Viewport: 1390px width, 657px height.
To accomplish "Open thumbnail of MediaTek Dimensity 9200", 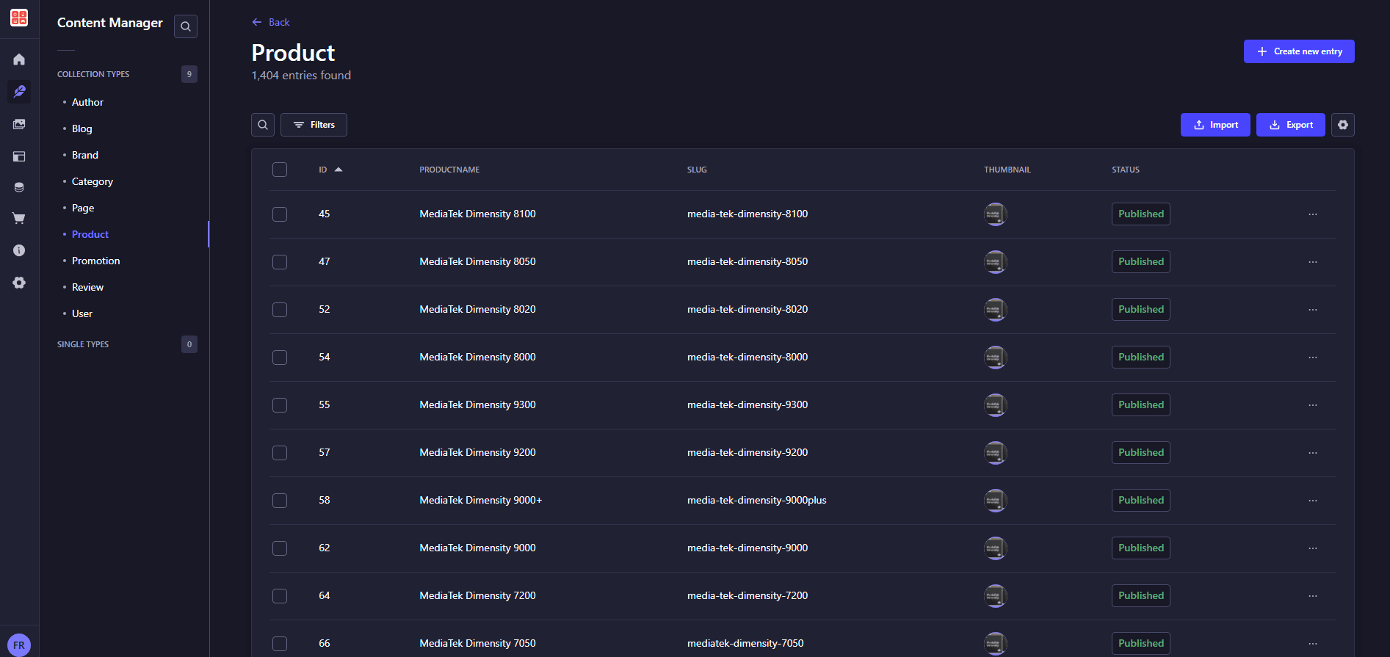I will (x=996, y=453).
